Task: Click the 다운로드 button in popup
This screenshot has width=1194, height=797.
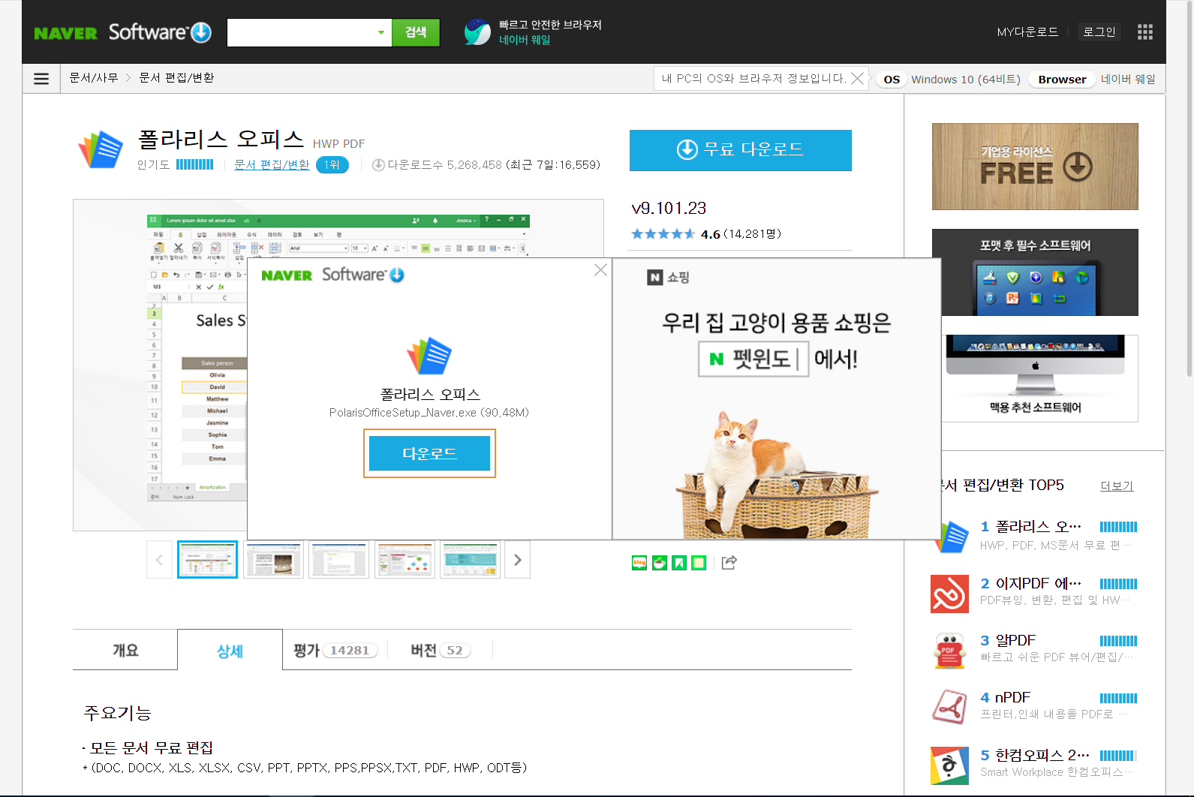Action: coord(429,453)
